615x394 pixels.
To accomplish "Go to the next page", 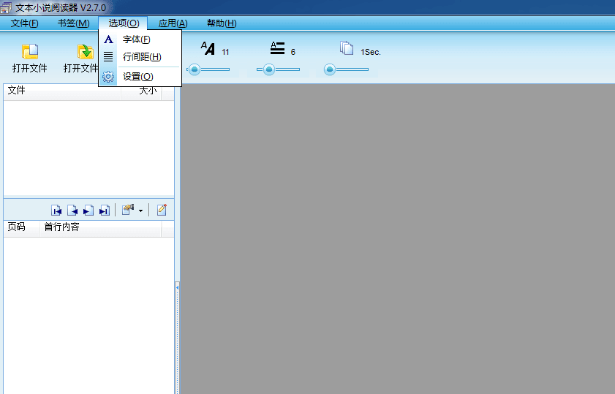I will [x=88, y=211].
